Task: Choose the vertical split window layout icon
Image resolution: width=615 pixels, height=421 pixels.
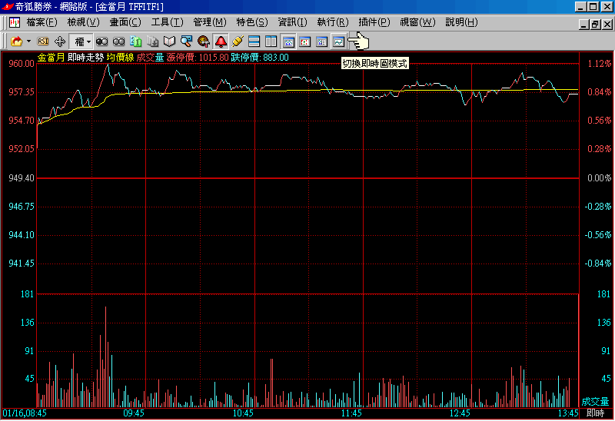Action: click(x=271, y=41)
